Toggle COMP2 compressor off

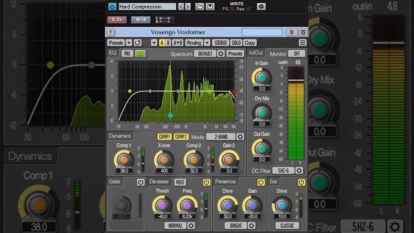(181, 137)
